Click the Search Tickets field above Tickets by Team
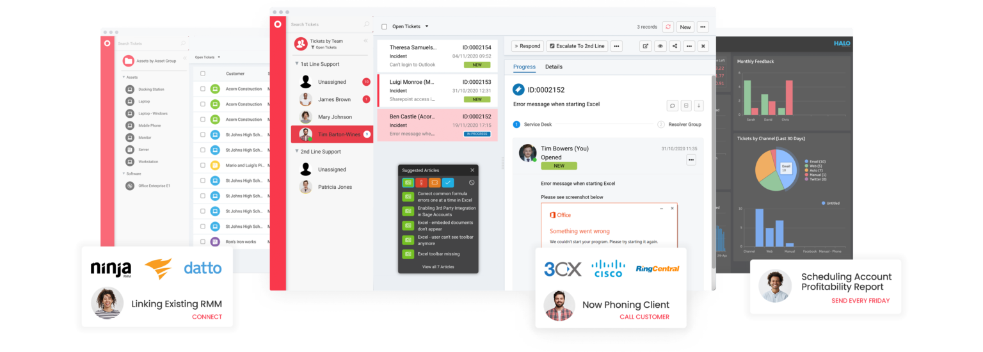 [x=326, y=25]
